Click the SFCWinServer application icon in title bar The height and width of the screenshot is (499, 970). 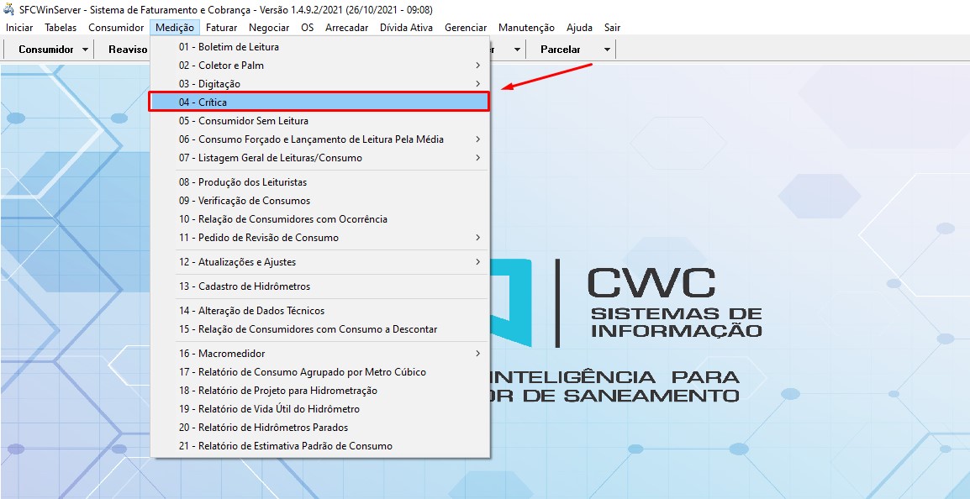click(x=8, y=9)
